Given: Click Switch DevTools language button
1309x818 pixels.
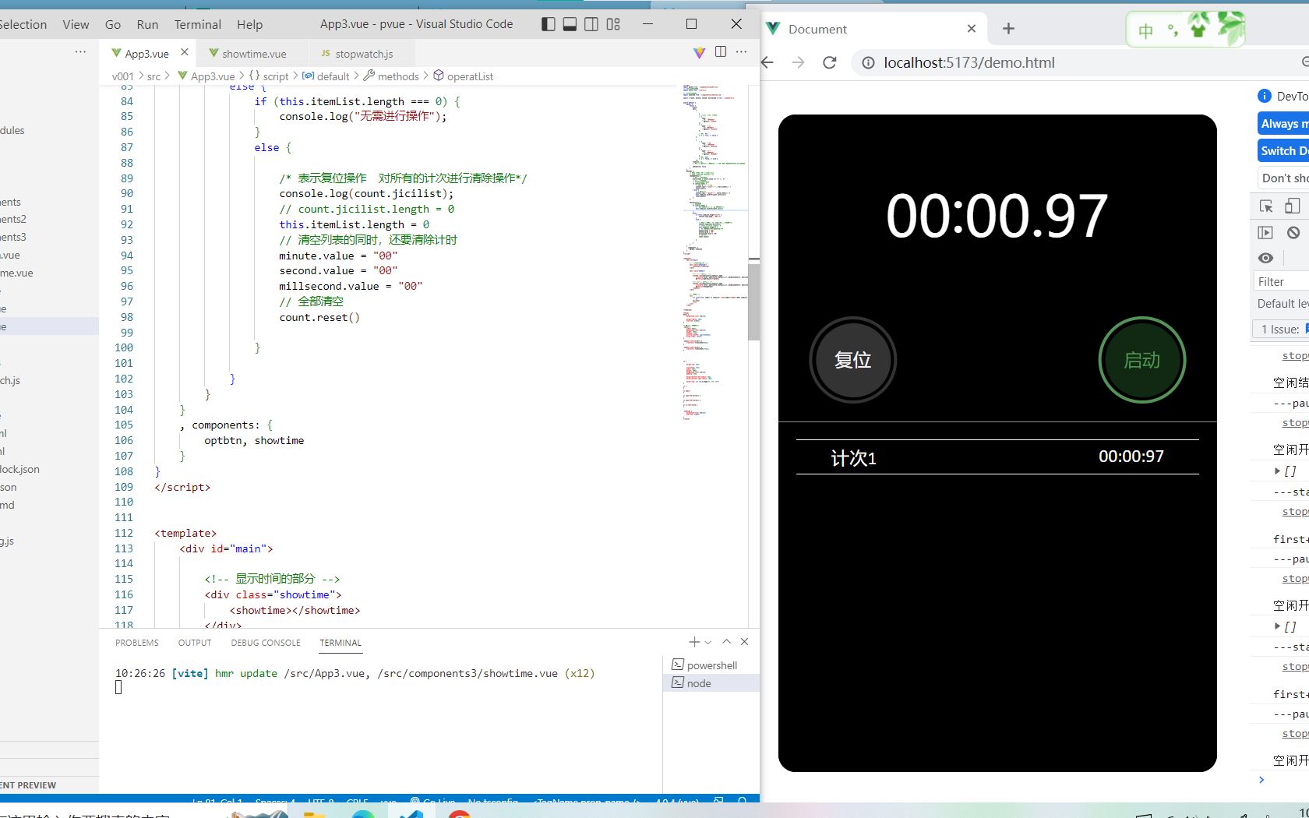Looking at the screenshot, I should pos(1283,151).
